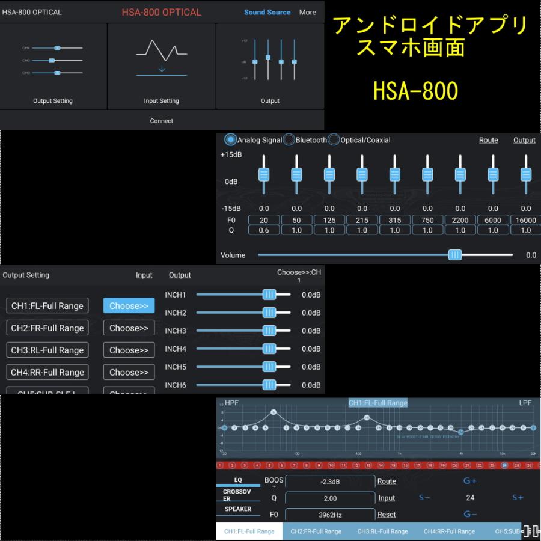Screen dimensions: 541x541
Task: Click G+ gain increase control
Action: coord(470,481)
